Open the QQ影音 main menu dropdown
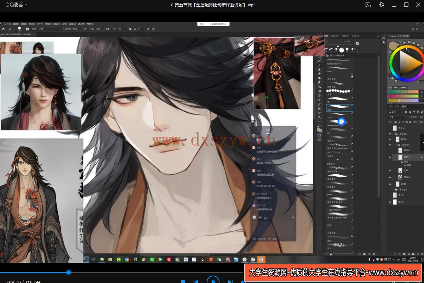The width and height of the screenshot is (424, 283). (16, 5)
